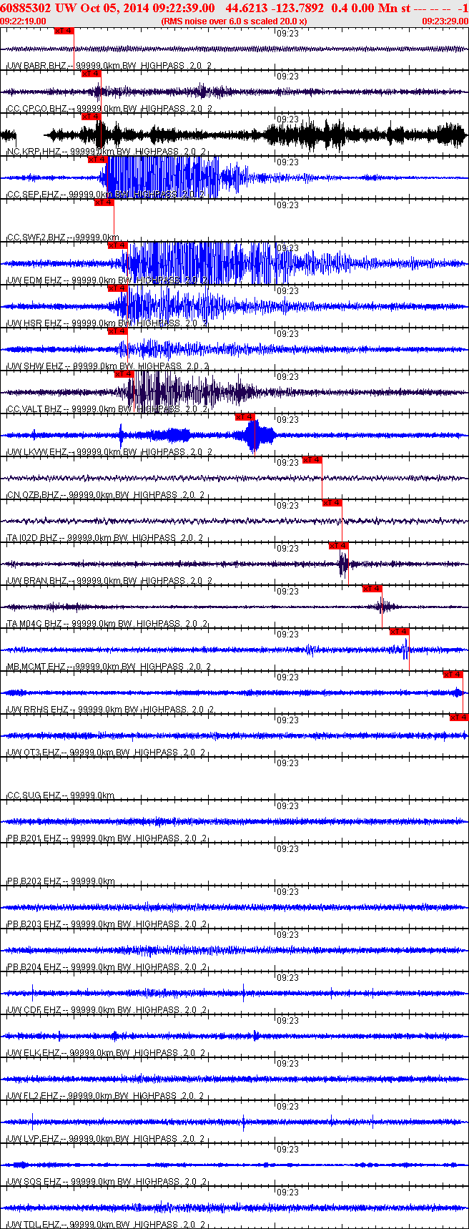This screenshot has height=1229, width=469.
Task: Select the UW.FL2.EHZ station label
Action: pyautogui.click(x=106, y=1096)
